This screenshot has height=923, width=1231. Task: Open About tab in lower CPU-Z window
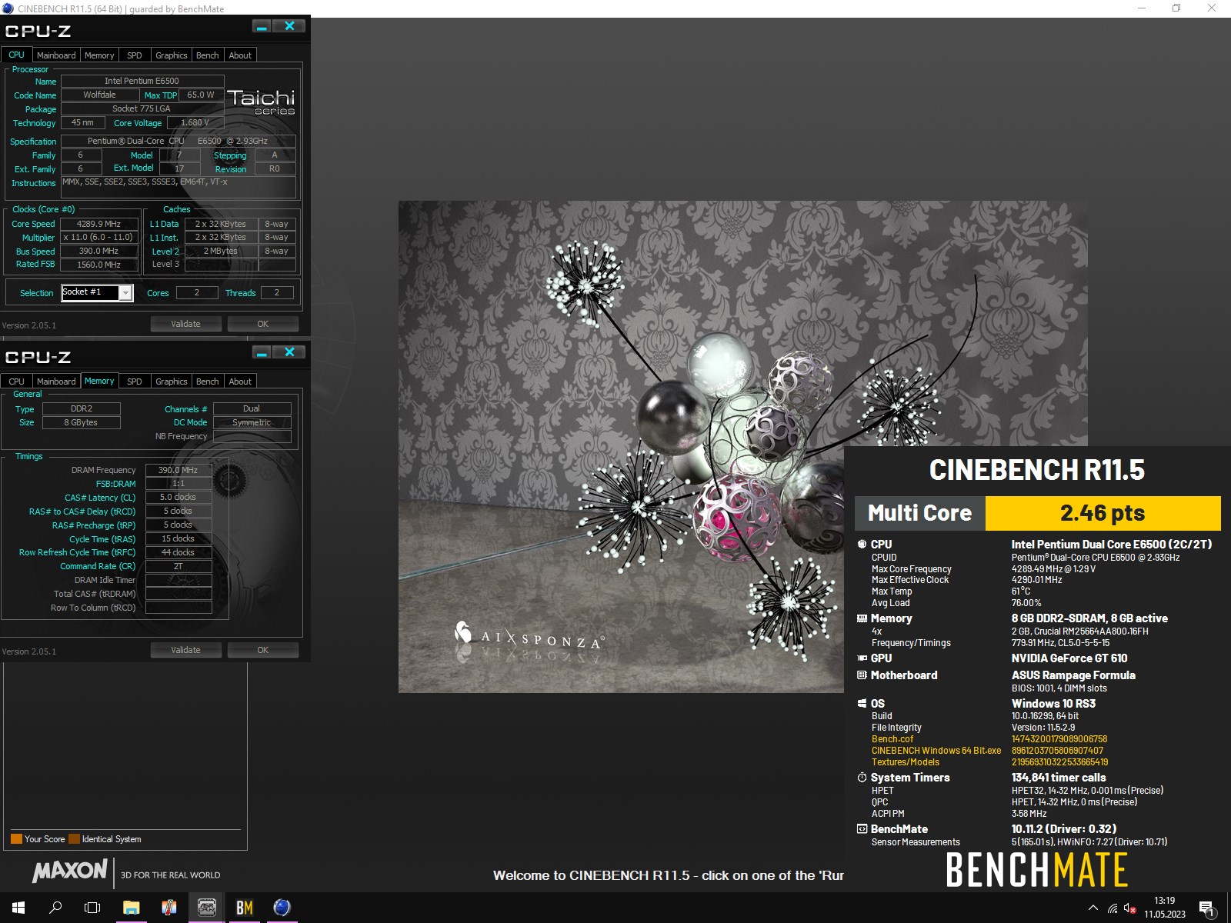coord(240,382)
